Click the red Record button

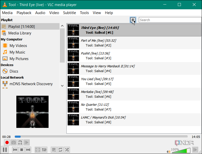pos(7,142)
